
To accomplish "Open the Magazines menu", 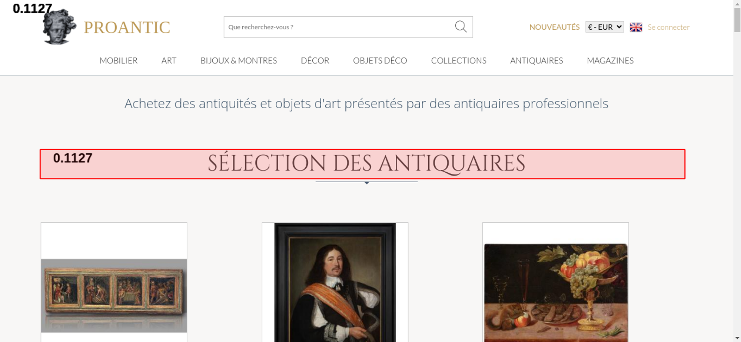I will (x=610, y=60).
